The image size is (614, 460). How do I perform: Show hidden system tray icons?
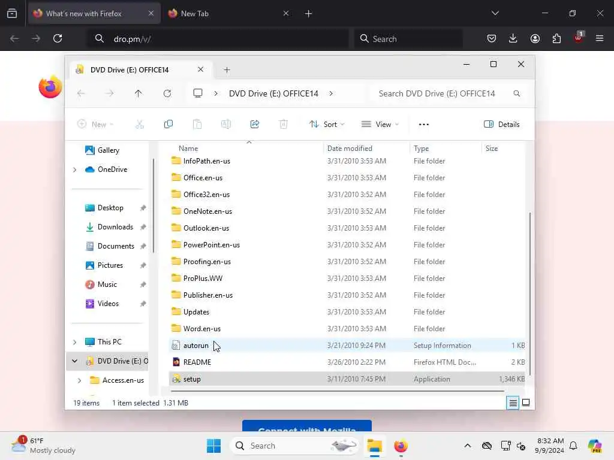(468, 446)
